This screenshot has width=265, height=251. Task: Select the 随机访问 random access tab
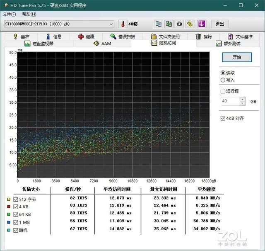164,43
